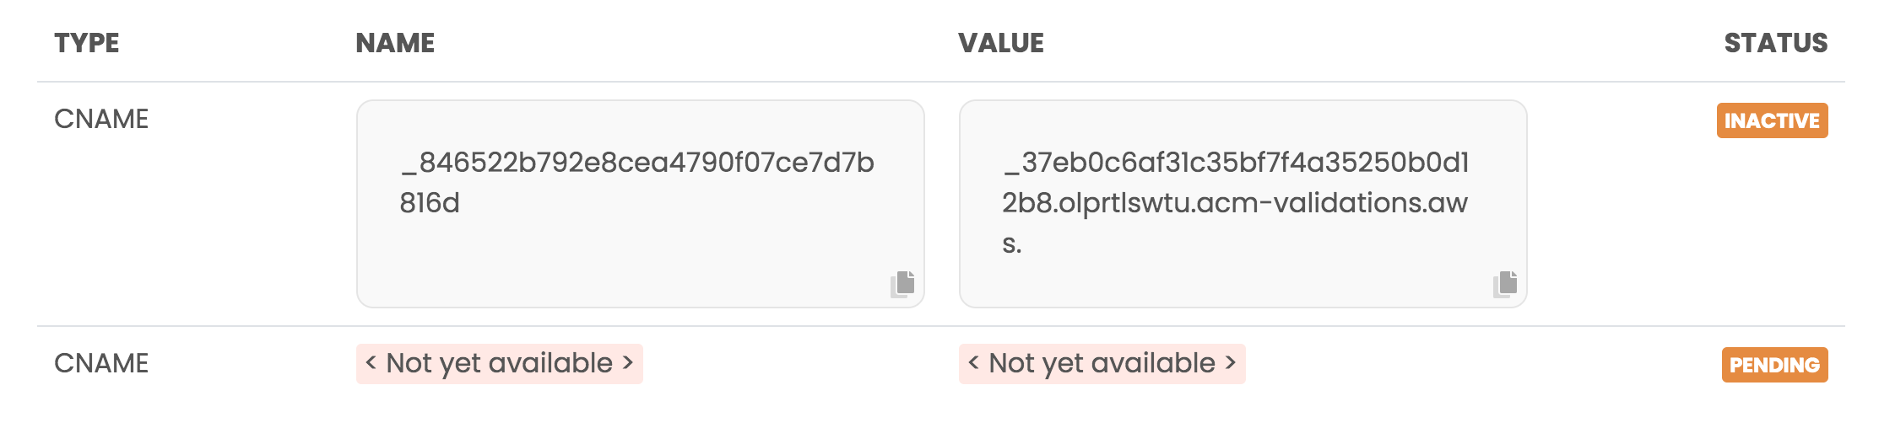Select the VALUE column header
The height and width of the screenshot is (428, 1879).
[1001, 43]
